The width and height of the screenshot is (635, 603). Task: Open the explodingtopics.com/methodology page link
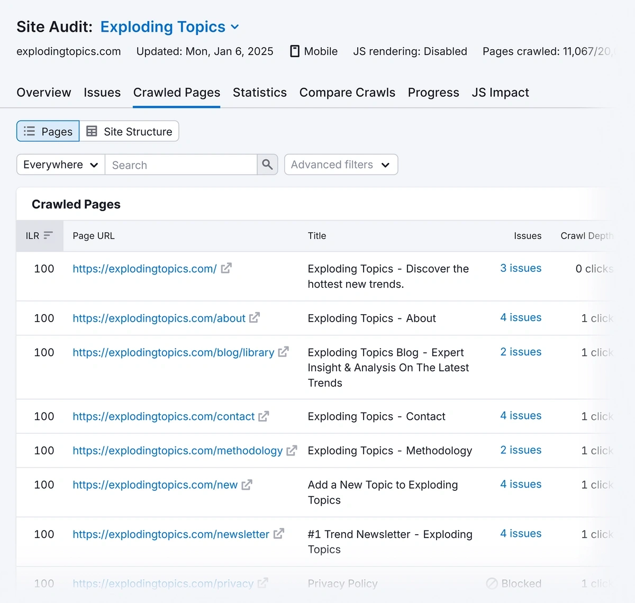coord(177,451)
